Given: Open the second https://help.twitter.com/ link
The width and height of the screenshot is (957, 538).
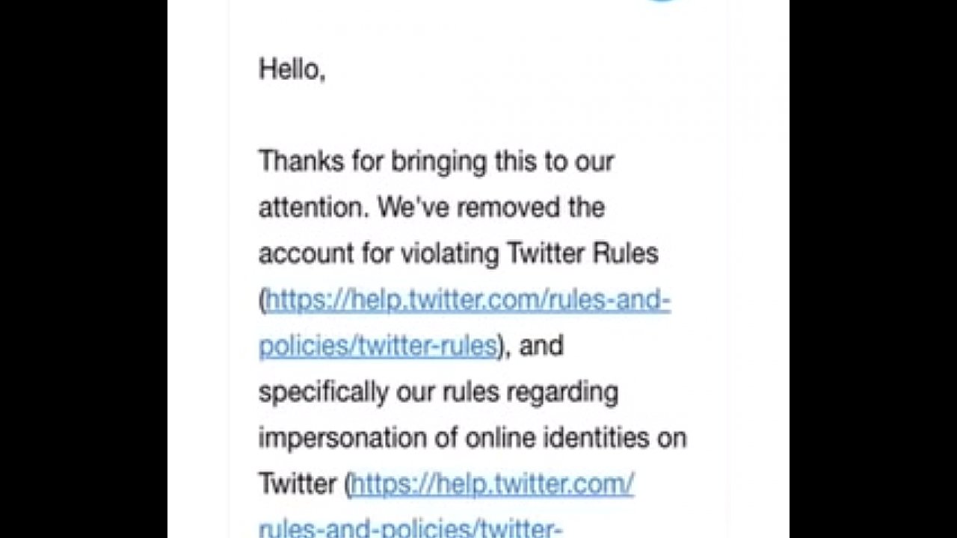Looking at the screenshot, I should tap(492, 484).
